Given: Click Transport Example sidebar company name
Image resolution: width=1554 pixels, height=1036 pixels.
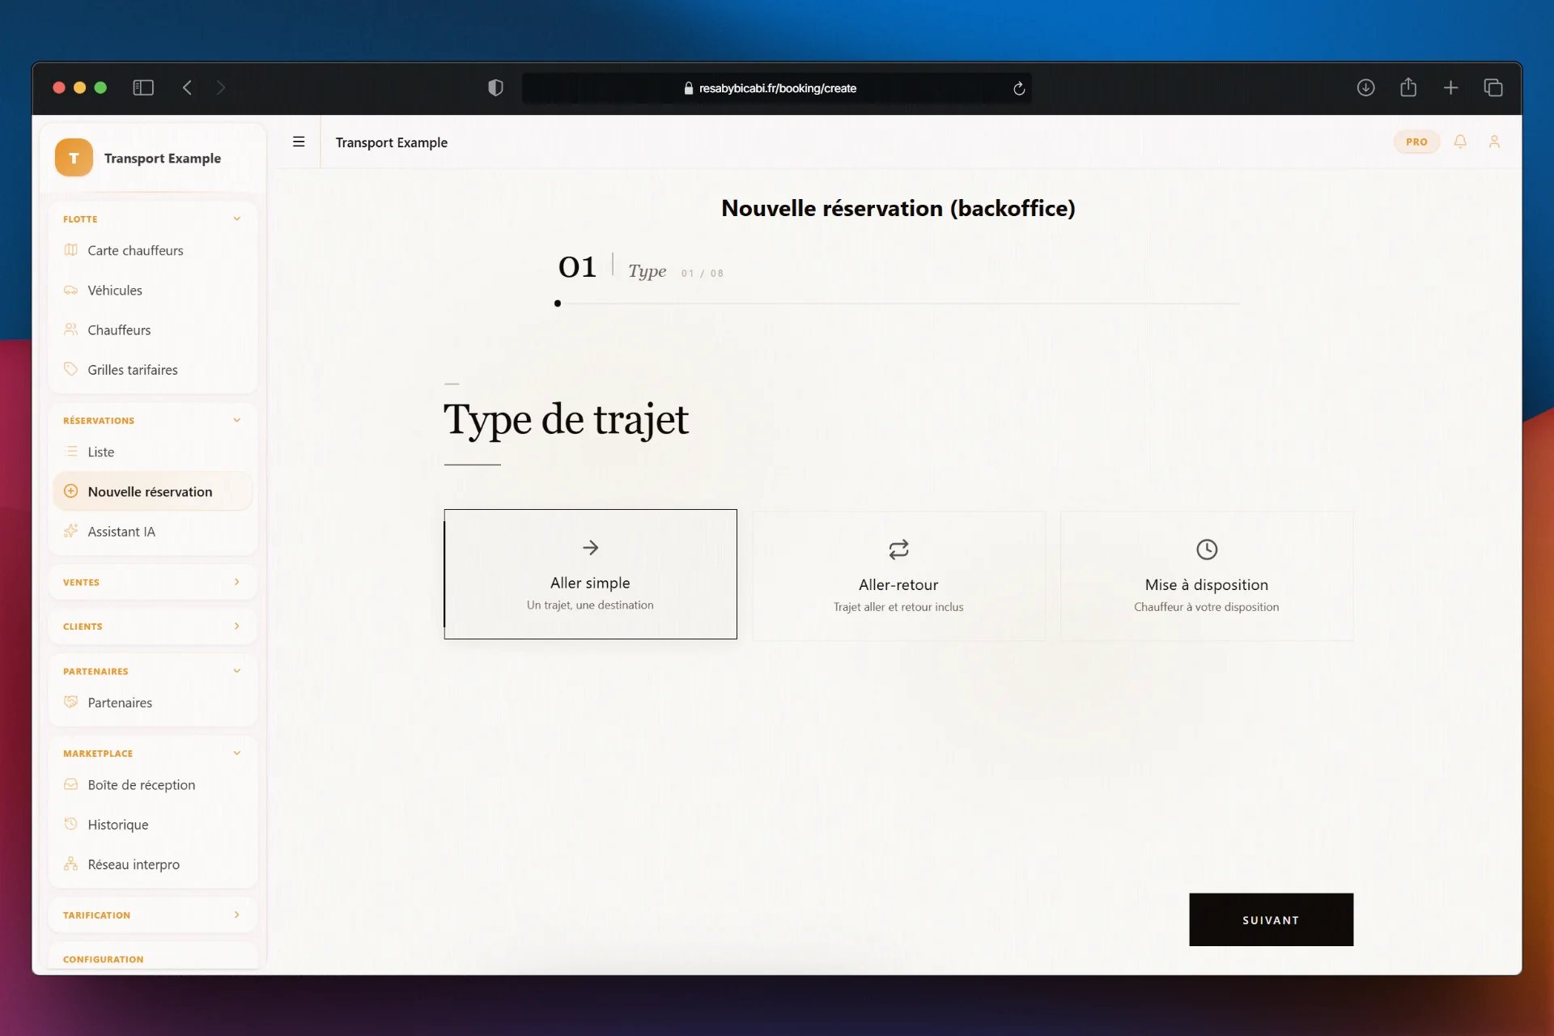Looking at the screenshot, I should (163, 158).
